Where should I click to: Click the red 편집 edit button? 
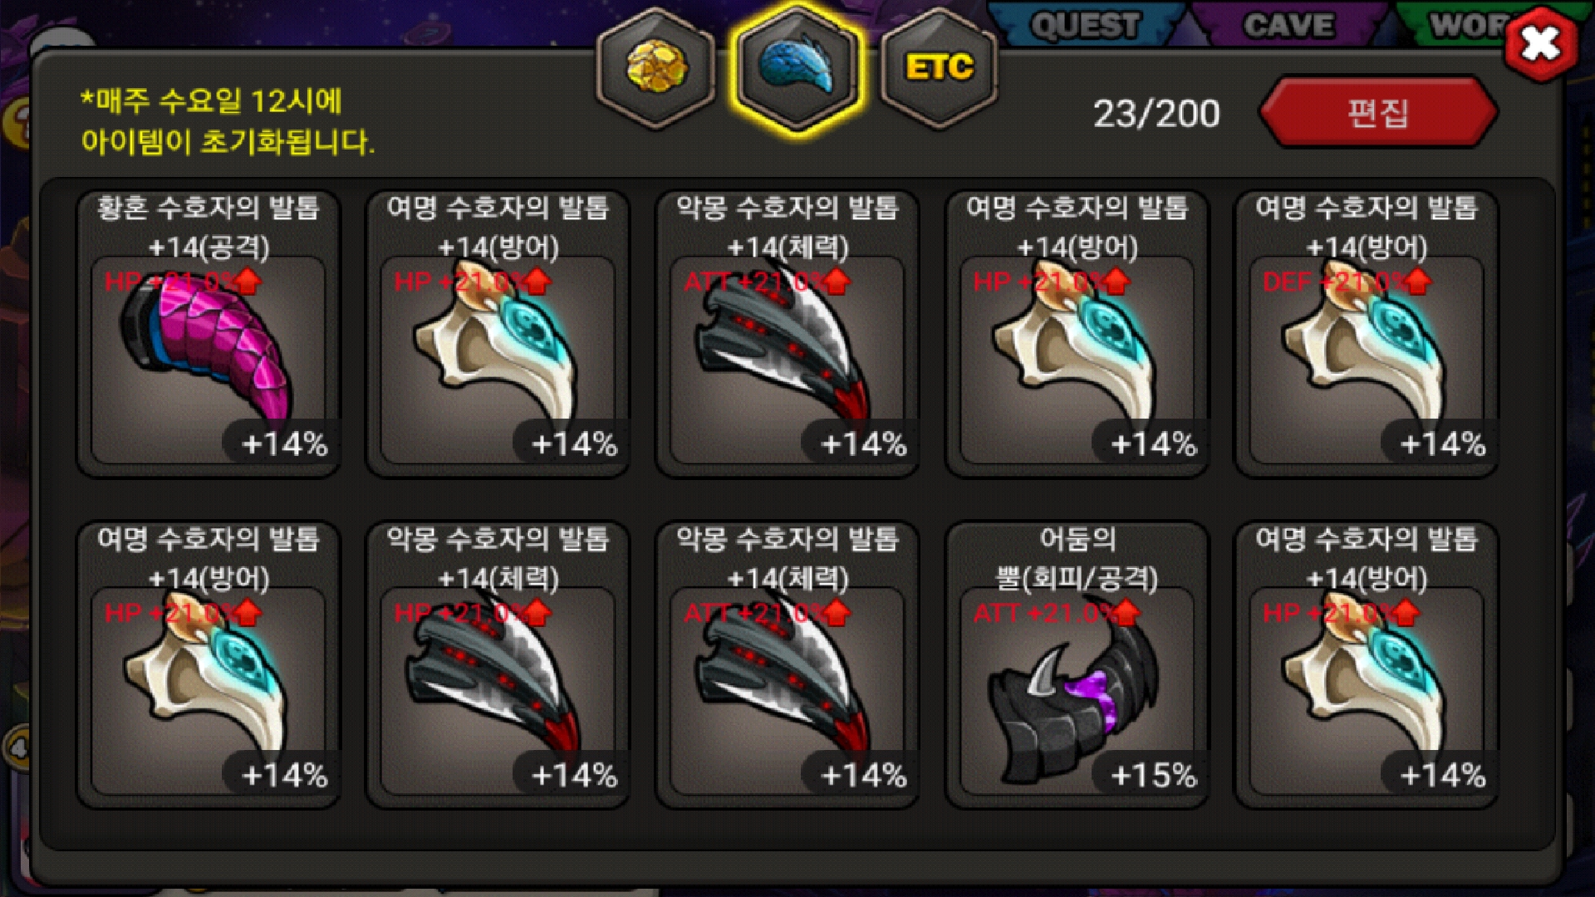pos(1379,112)
